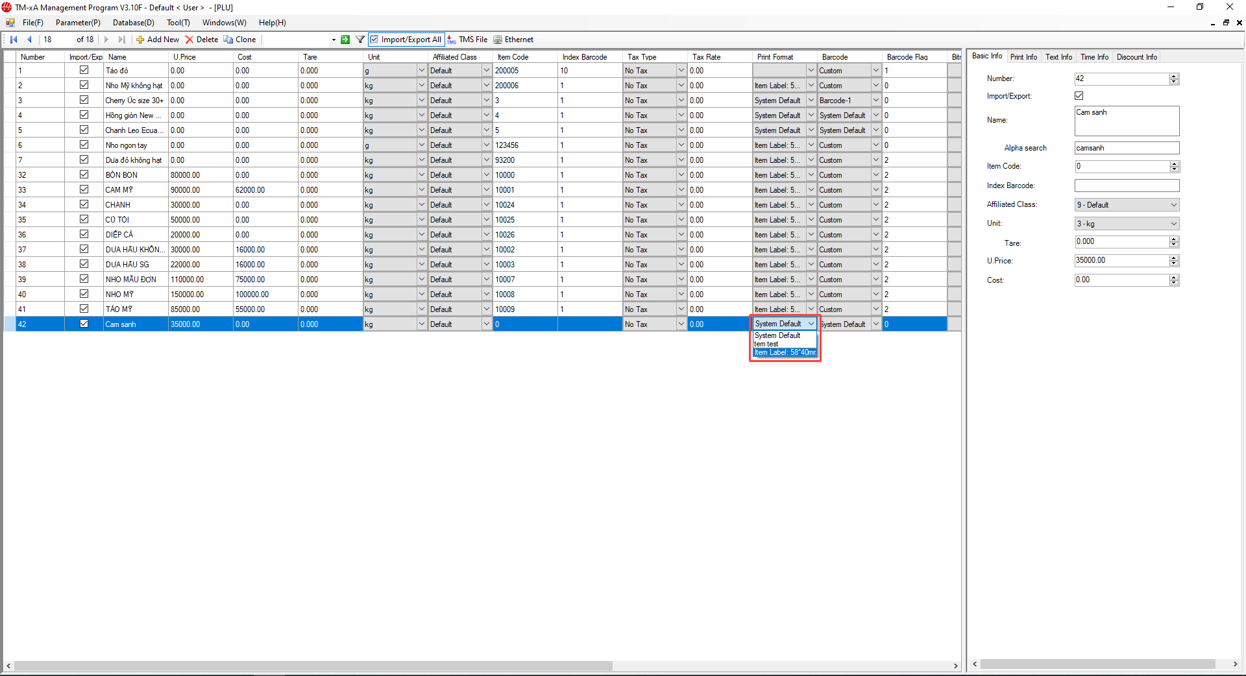Open Tax Type dropdown for row 3

pyautogui.click(x=681, y=100)
